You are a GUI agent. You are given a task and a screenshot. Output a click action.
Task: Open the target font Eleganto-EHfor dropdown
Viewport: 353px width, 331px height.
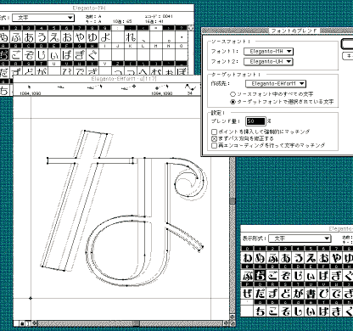click(x=276, y=84)
